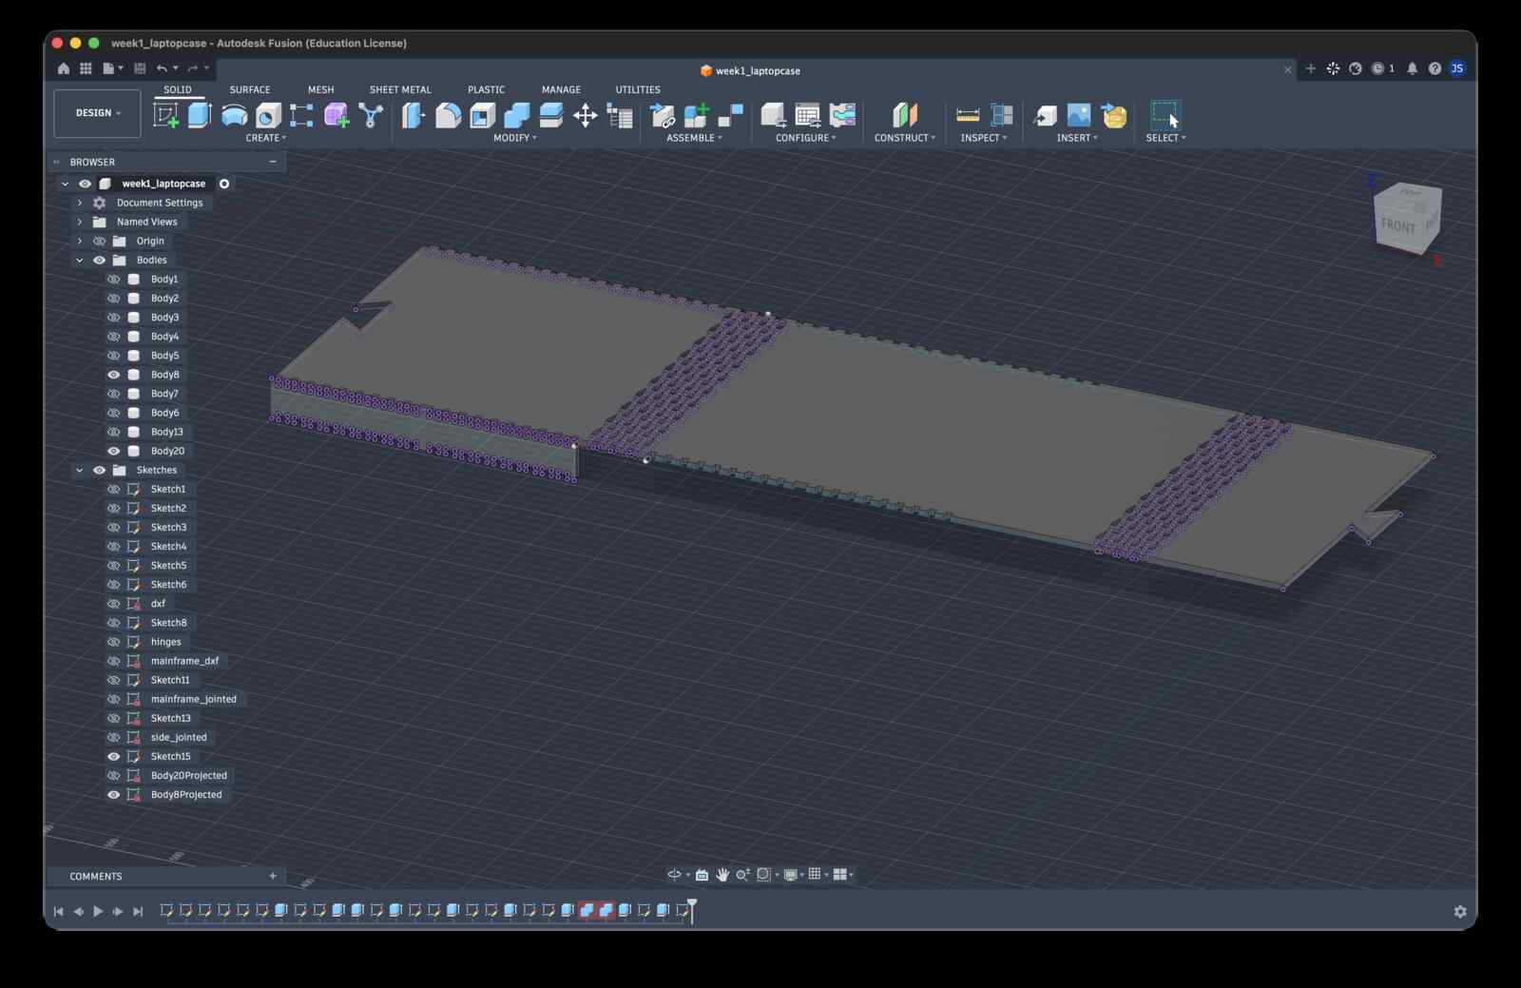This screenshot has height=988, width=1521.
Task: Click the Home icon
Action: 63,68
